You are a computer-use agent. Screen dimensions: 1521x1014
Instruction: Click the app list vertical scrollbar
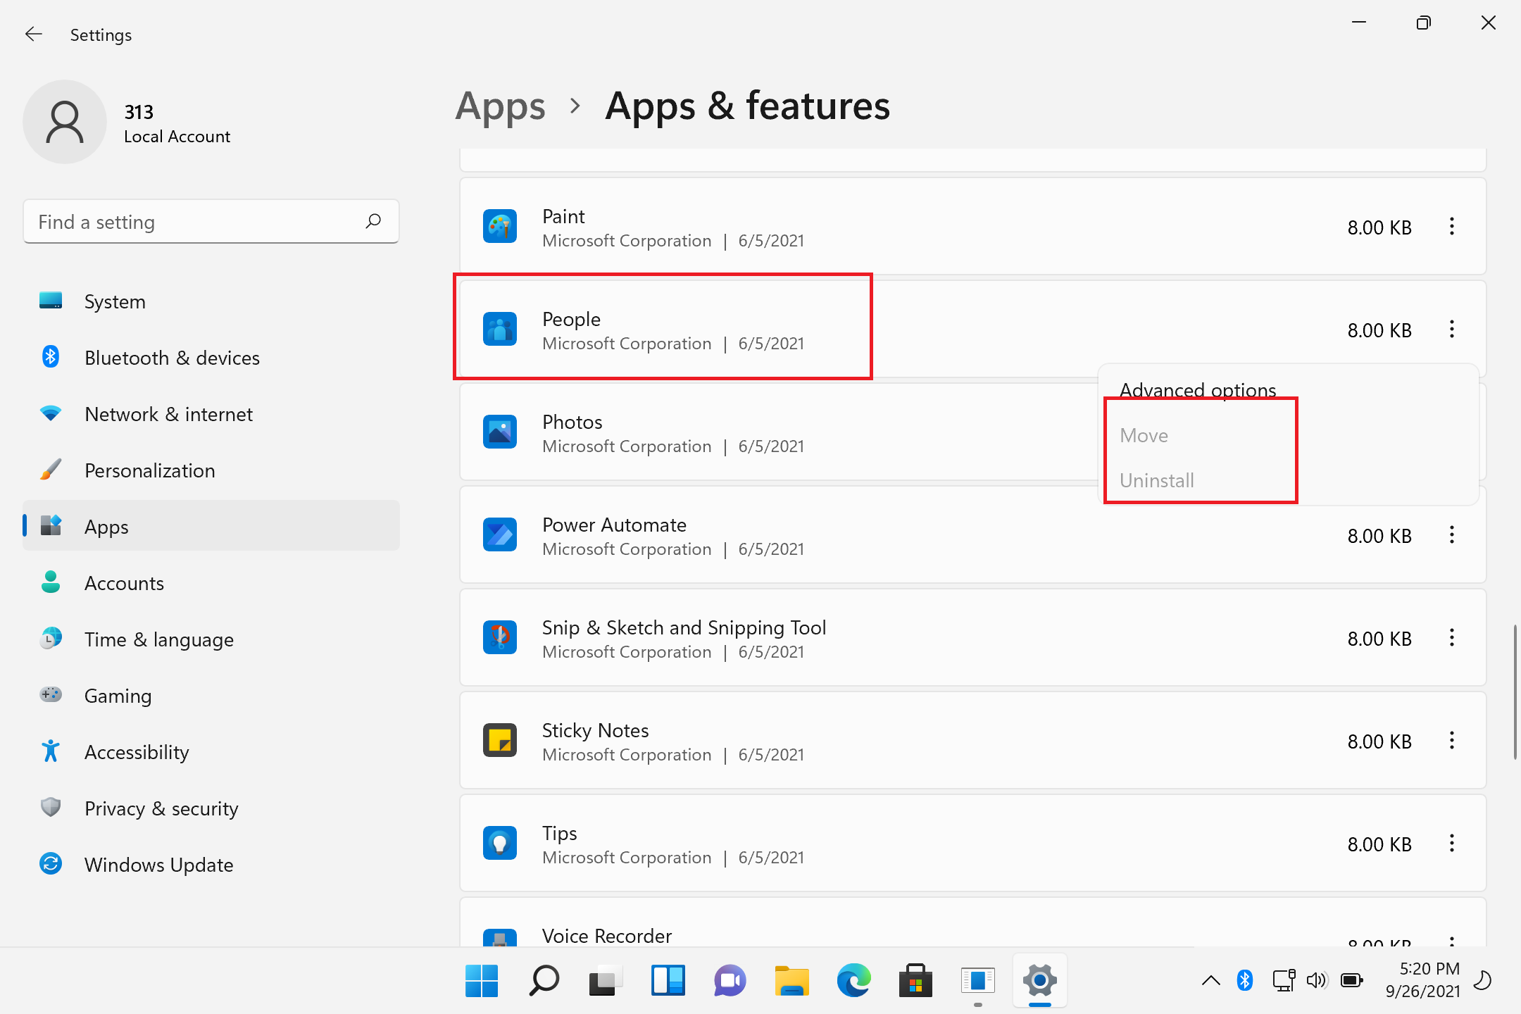(x=1515, y=691)
